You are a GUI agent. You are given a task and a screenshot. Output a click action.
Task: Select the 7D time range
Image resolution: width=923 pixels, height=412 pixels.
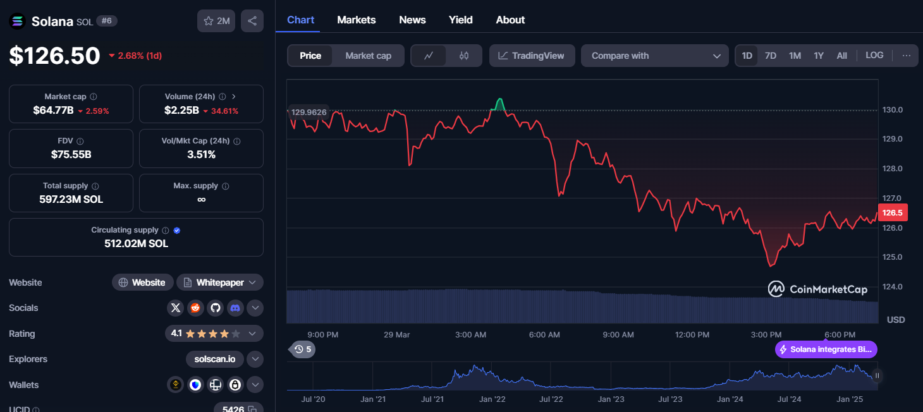771,56
